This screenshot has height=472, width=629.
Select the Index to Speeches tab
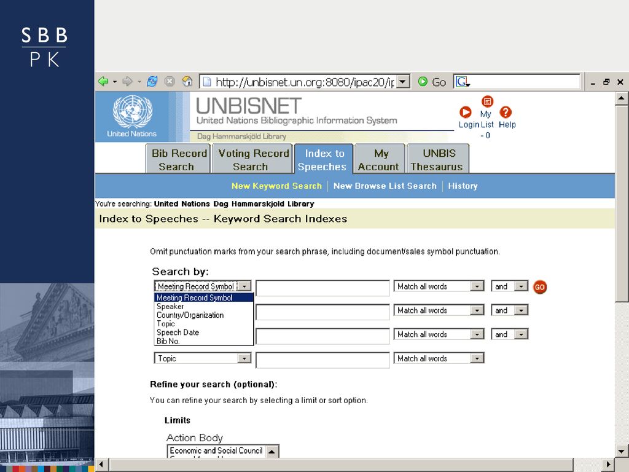323,159
